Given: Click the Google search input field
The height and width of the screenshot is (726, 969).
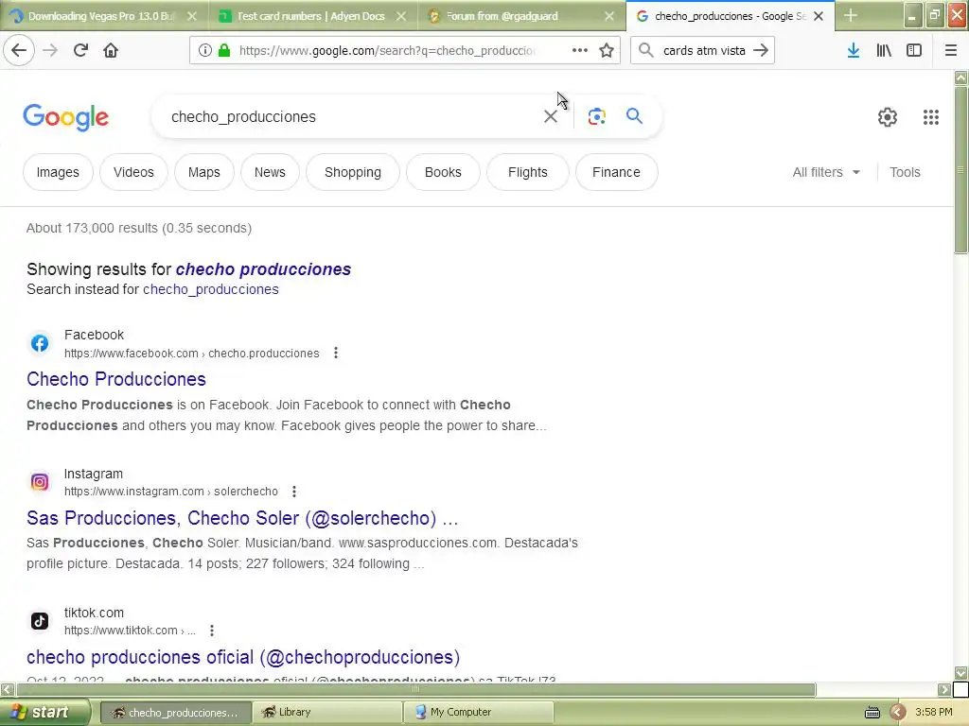Looking at the screenshot, I should tap(352, 116).
